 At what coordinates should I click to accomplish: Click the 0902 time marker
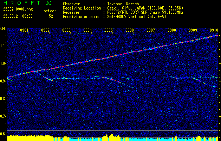(x=45, y=30)
